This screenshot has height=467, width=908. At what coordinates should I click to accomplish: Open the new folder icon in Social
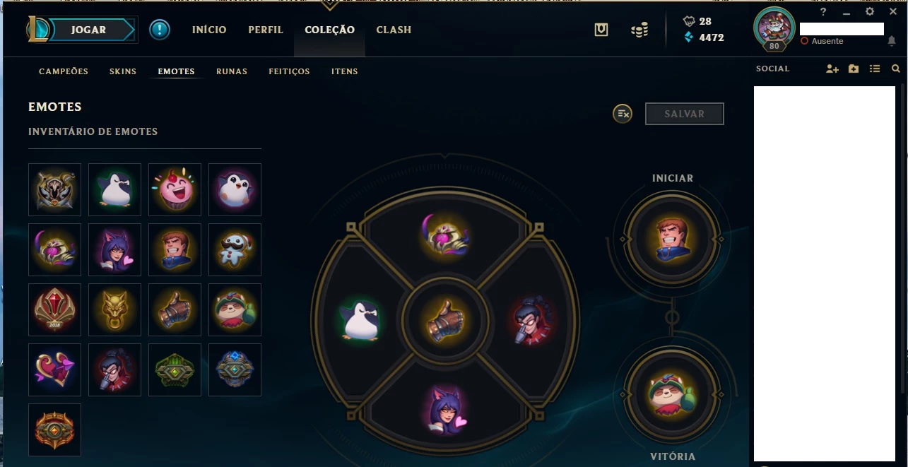coord(854,69)
